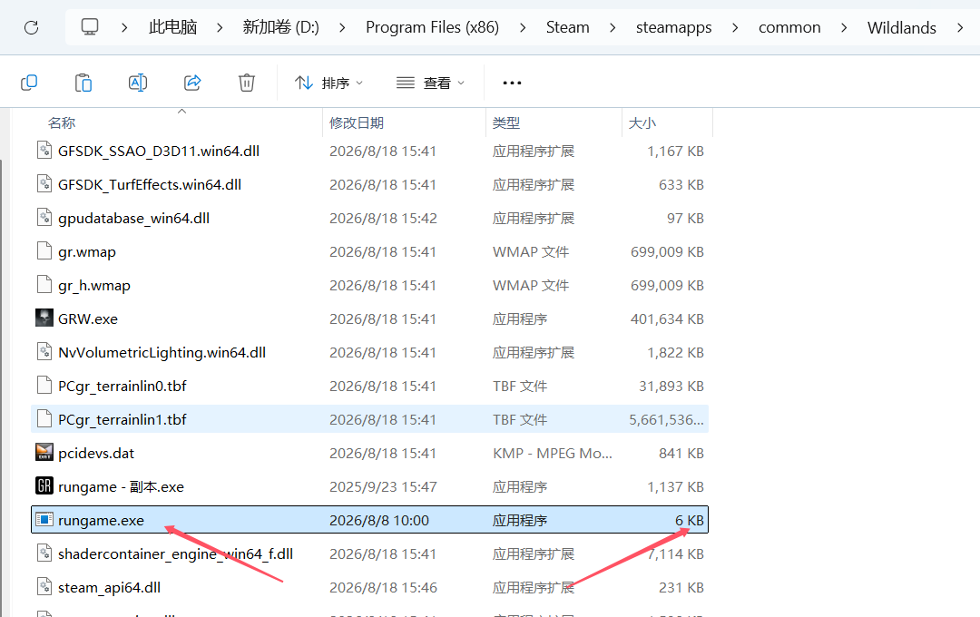The width and height of the screenshot is (980, 617).
Task: Expand chevron after 此电脑 breadcrumb
Action: (220, 27)
